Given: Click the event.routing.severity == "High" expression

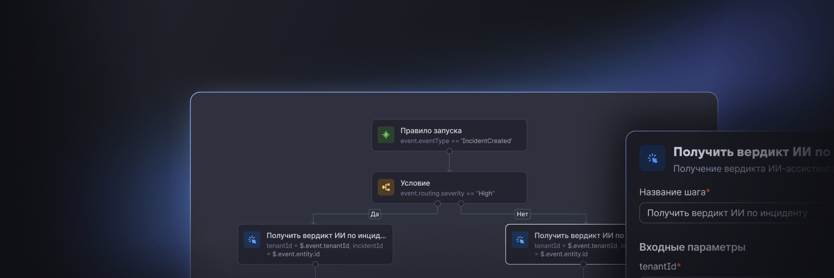Looking at the screenshot, I should pos(447,194).
